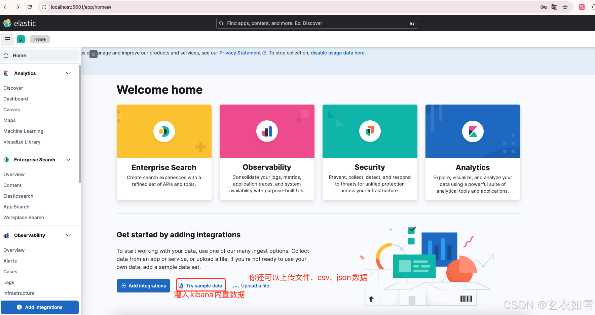This screenshot has width=595, height=315.
Task: Click the Analytics card Kibana logo
Action: click(x=473, y=131)
